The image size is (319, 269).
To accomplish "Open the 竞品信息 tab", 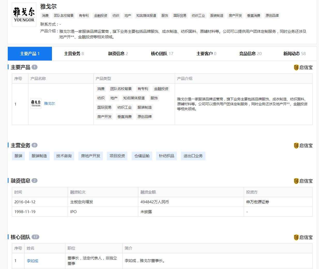I will pyautogui.click(x=250, y=54).
